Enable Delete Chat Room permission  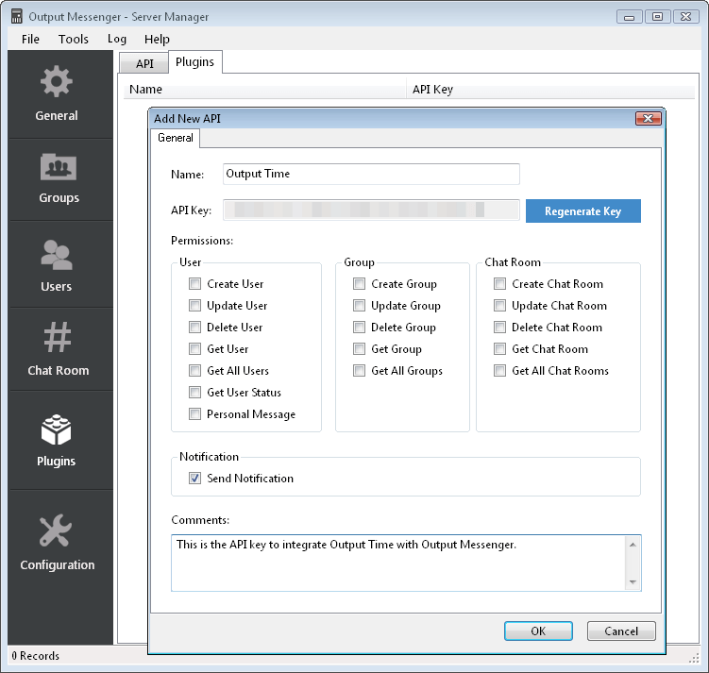499,328
